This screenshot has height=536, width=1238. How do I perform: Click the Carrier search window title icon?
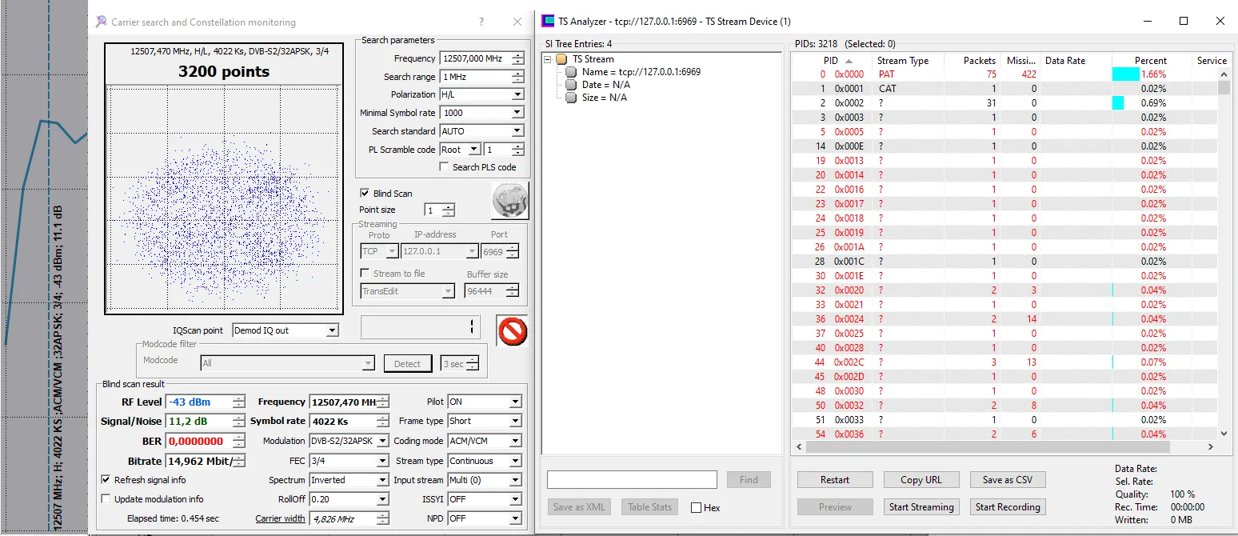click(101, 22)
